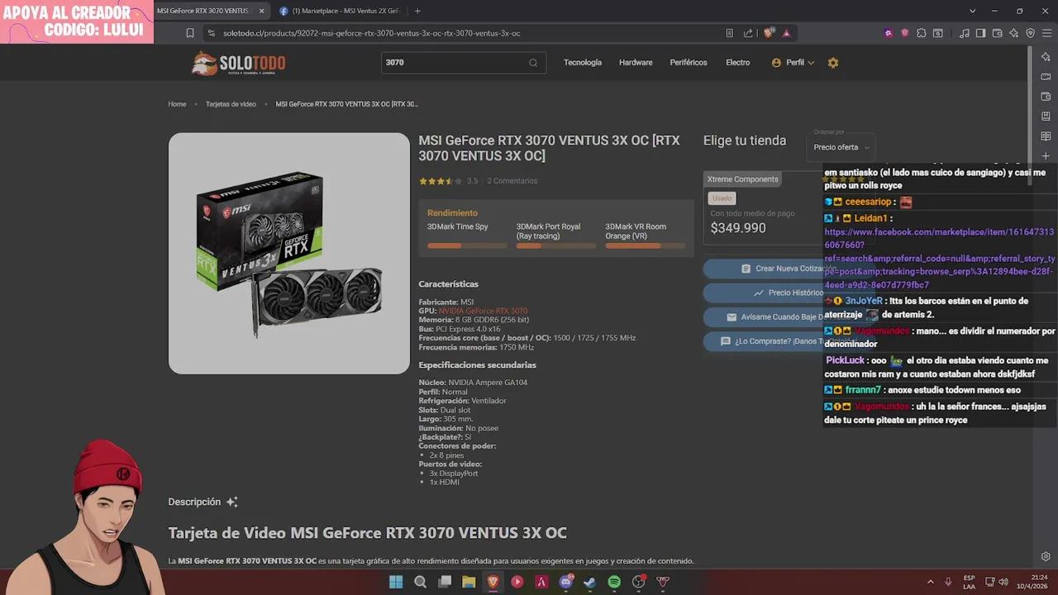
Task: Open Tarjetas de video breadcrumb
Action: coord(231,104)
